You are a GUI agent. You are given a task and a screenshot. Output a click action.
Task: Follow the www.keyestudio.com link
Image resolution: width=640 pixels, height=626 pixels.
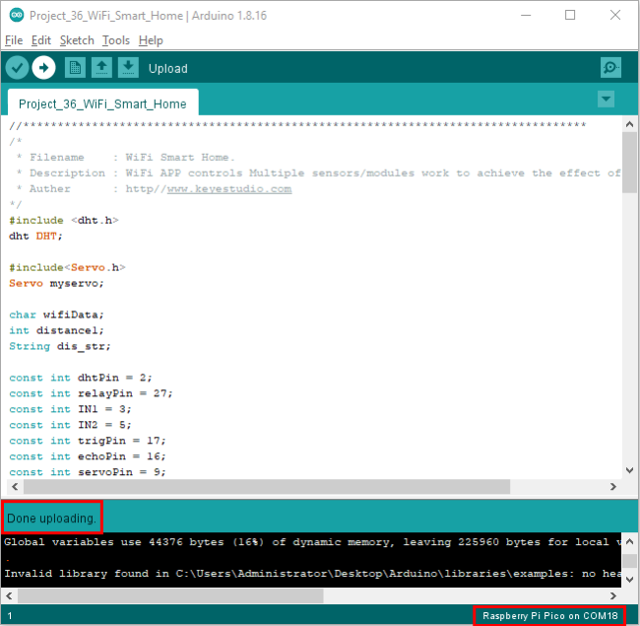click(x=229, y=188)
